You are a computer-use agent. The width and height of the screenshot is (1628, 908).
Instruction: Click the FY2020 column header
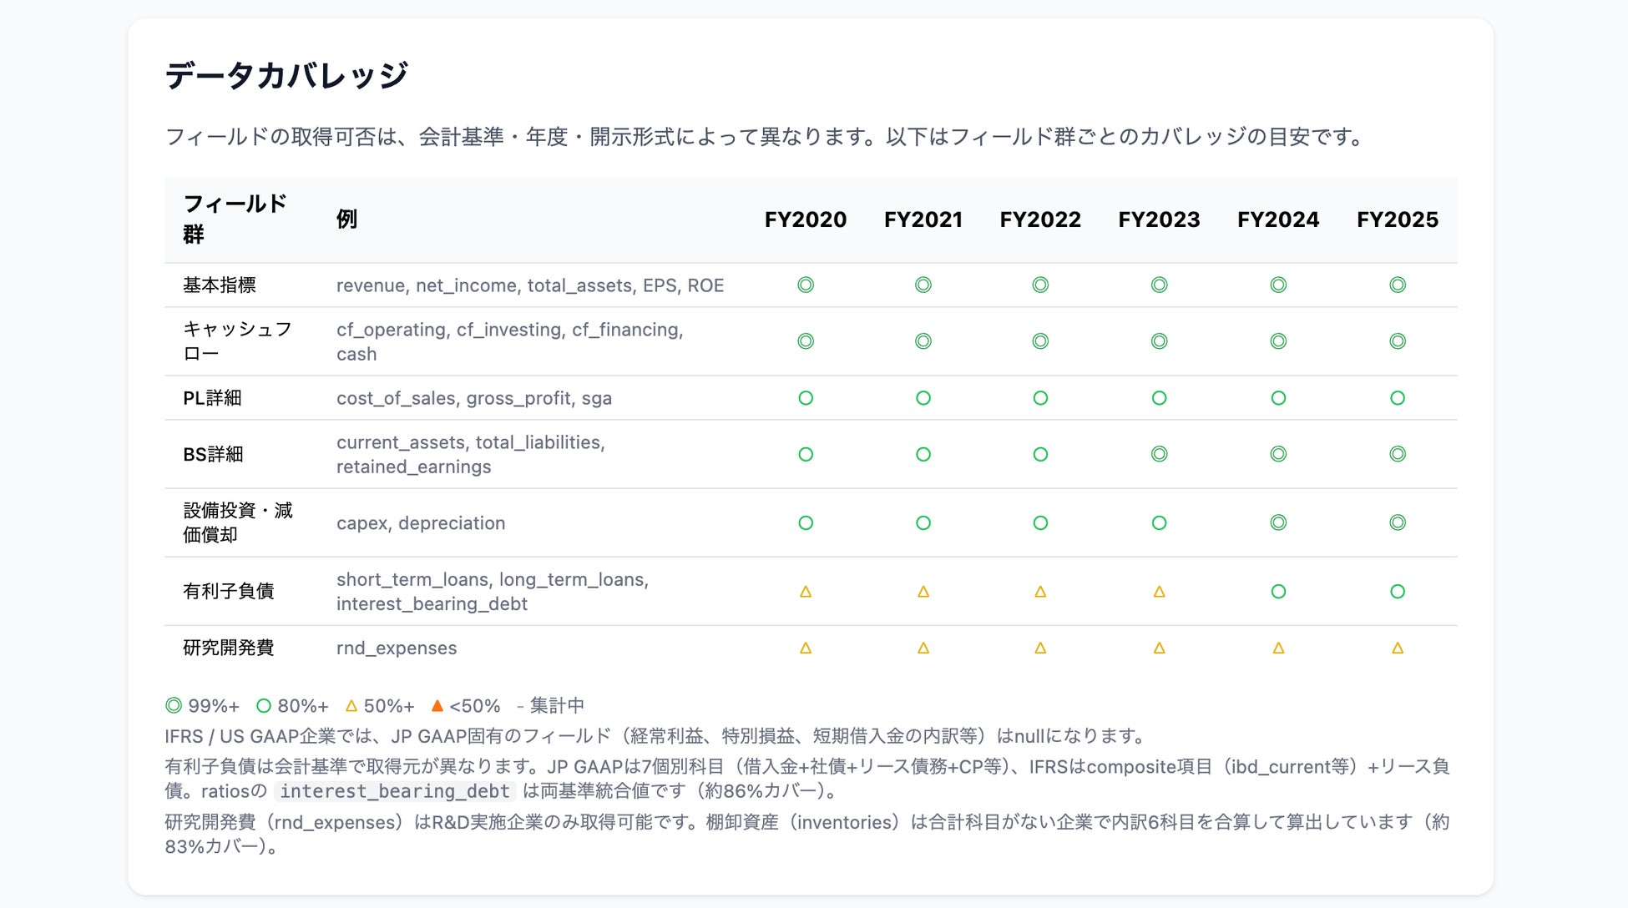click(x=806, y=219)
